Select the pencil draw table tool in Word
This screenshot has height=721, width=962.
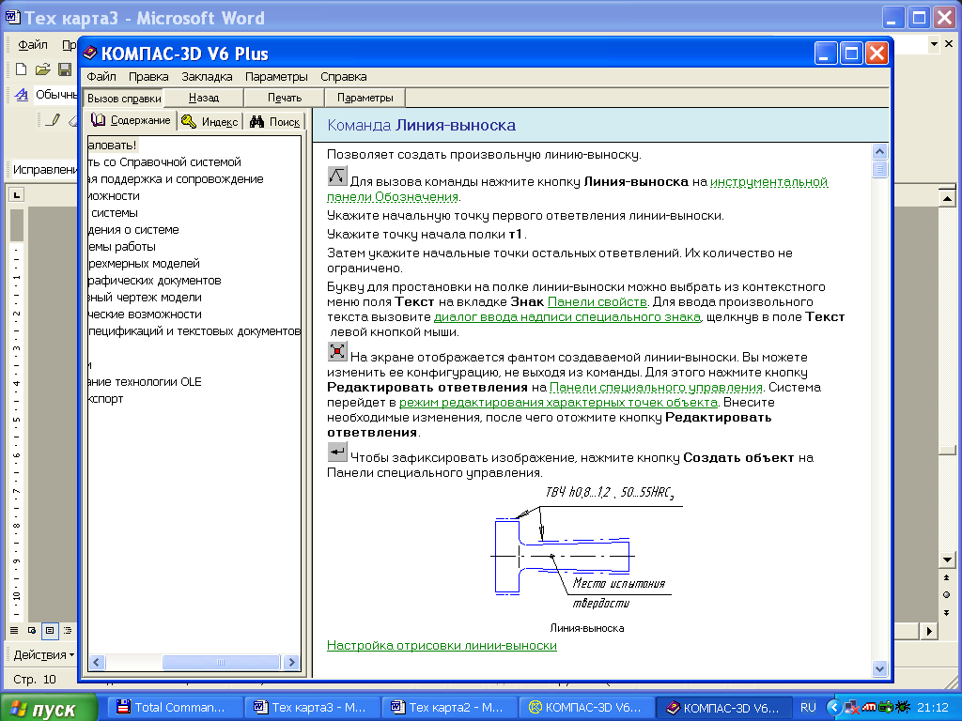pyautogui.click(x=54, y=119)
